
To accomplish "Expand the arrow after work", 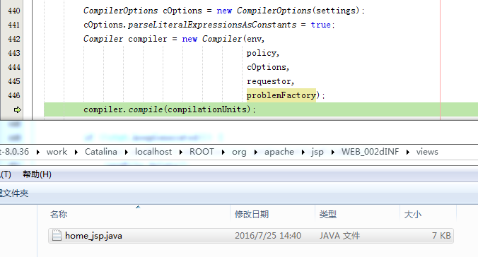I will [76, 152].
